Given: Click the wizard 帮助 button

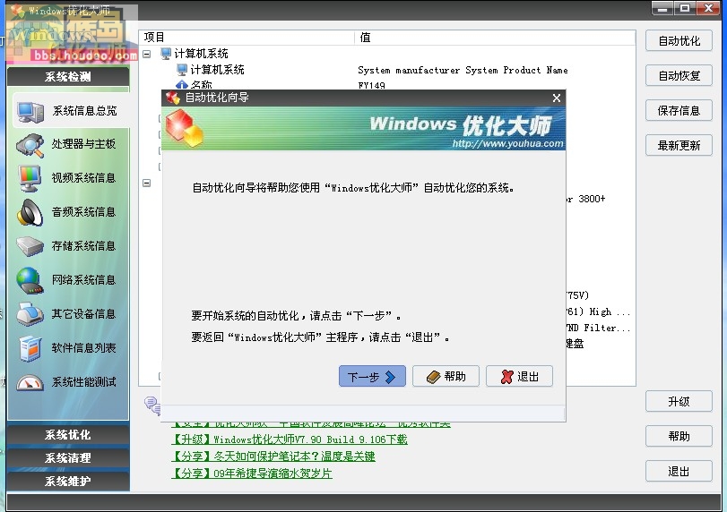Looking at the screenshot, I should coord(446,376).
